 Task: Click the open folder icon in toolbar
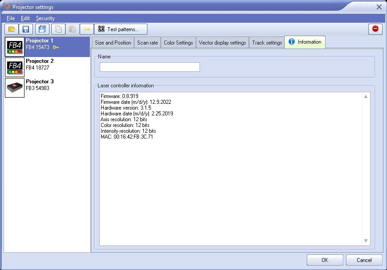12,29
